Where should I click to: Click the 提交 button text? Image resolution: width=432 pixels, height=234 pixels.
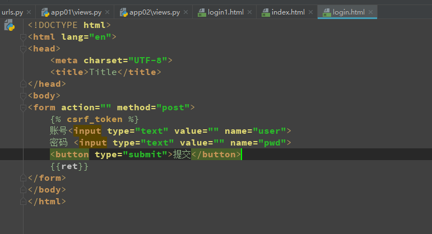[x=182, y=155]
